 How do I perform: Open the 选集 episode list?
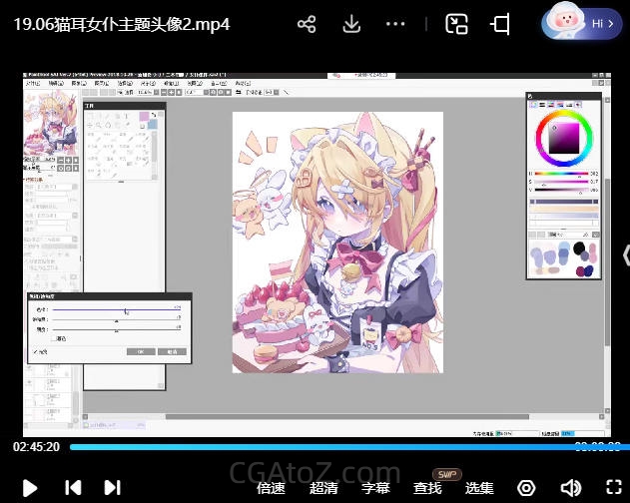479,488
